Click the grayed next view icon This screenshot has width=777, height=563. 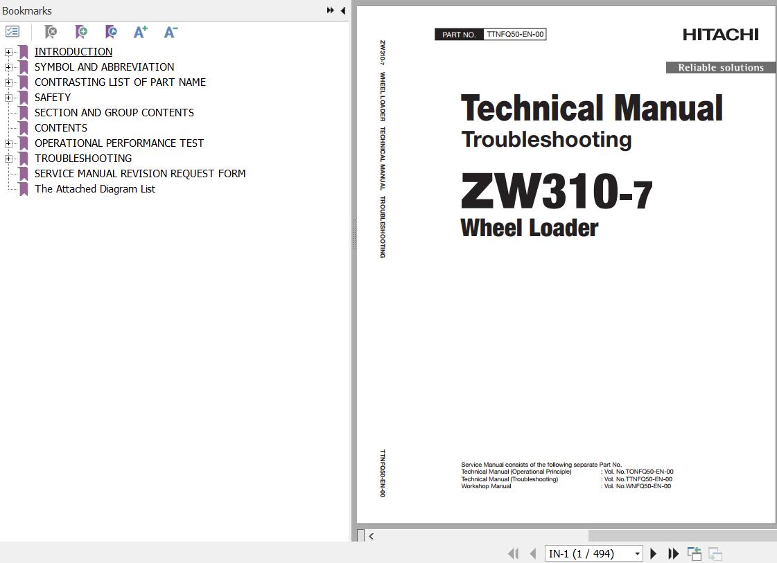pyautogui.click(x=715, y=553)
